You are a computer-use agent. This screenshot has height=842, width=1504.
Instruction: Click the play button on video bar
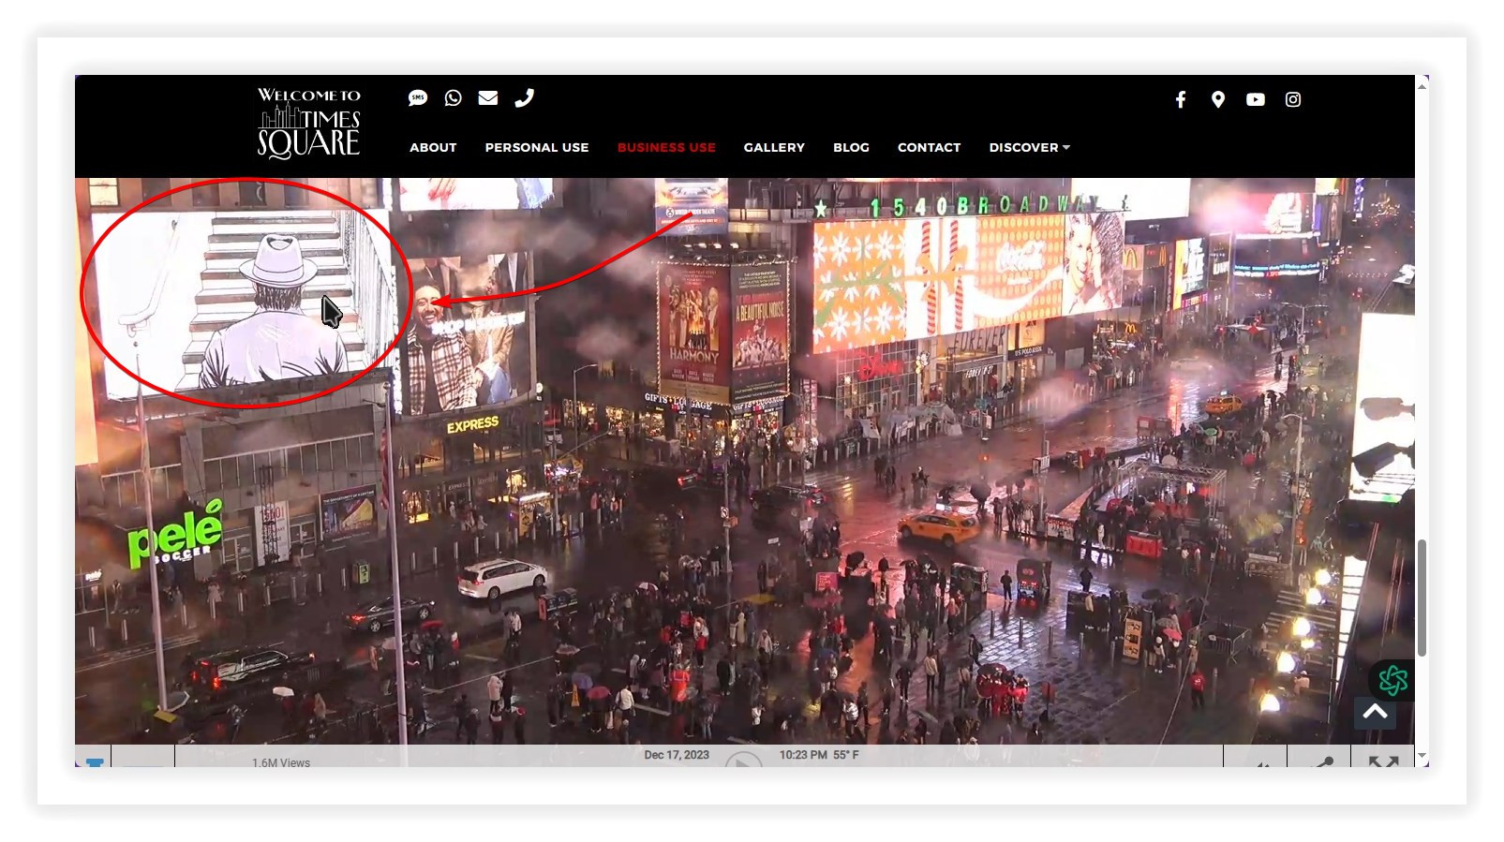click(743, 761)
